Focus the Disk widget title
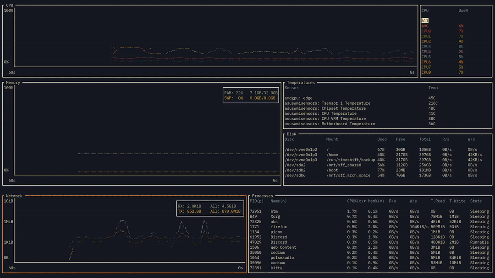 coord(291,134)
